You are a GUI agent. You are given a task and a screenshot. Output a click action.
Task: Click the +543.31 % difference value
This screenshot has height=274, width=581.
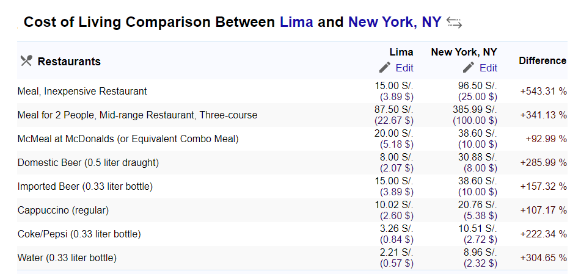pos(543,91)
